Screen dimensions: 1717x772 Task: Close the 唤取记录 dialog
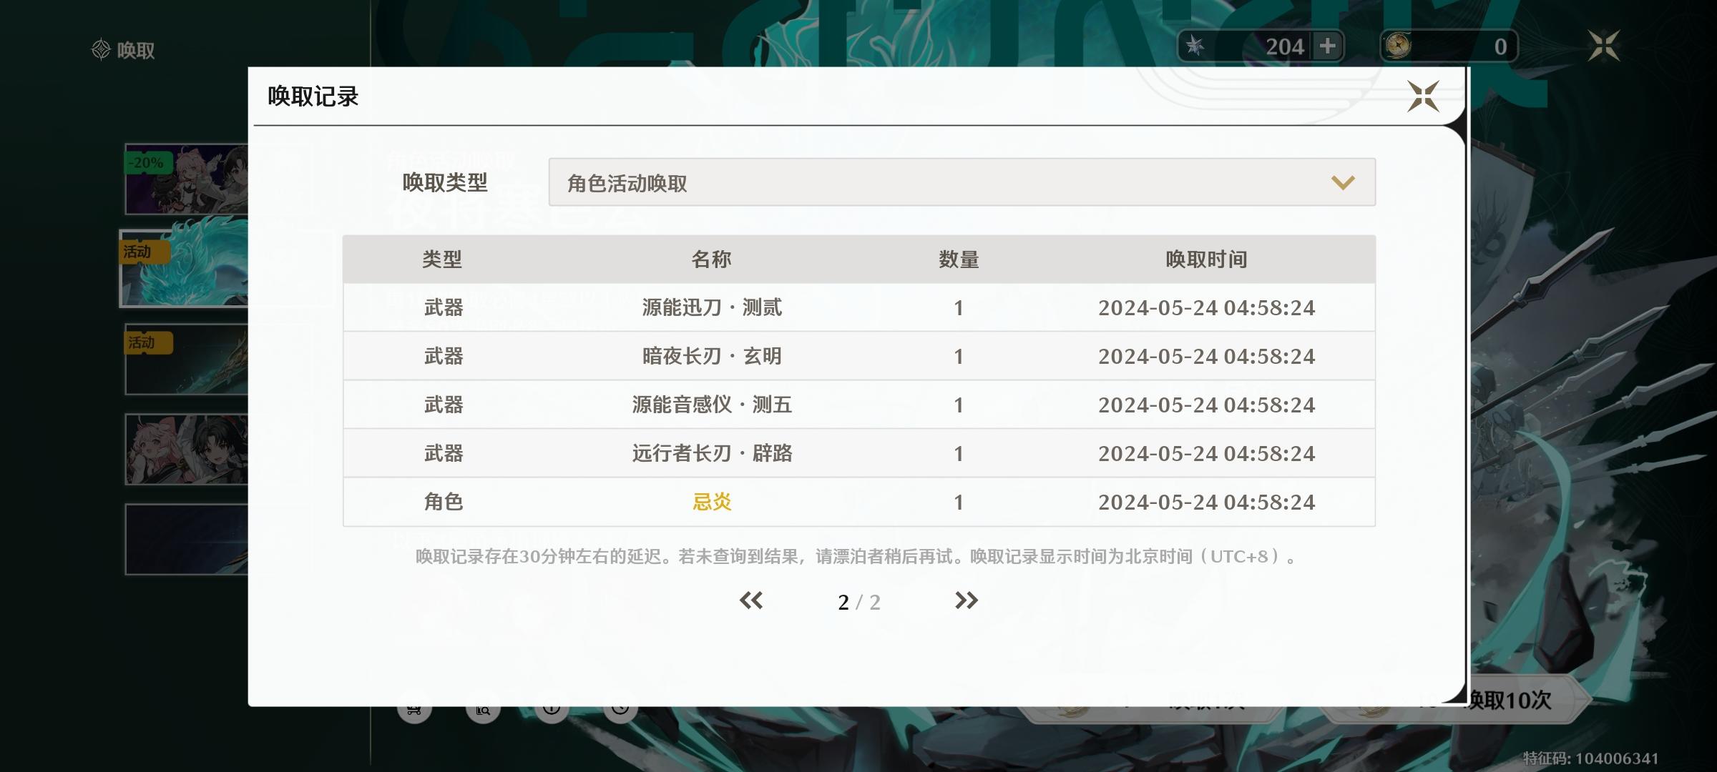[1422, 96]
